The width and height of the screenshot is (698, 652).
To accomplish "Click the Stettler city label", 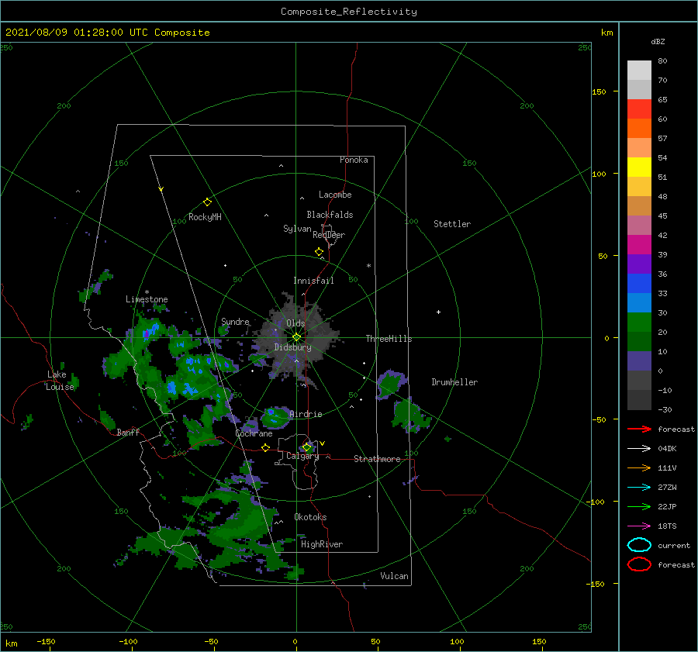I will coord(452,224).
